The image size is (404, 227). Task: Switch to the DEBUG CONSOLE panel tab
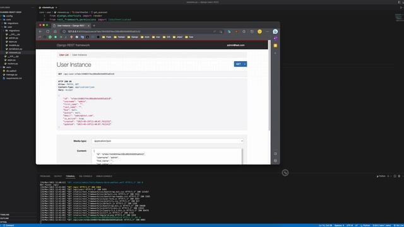pos(104,177)
